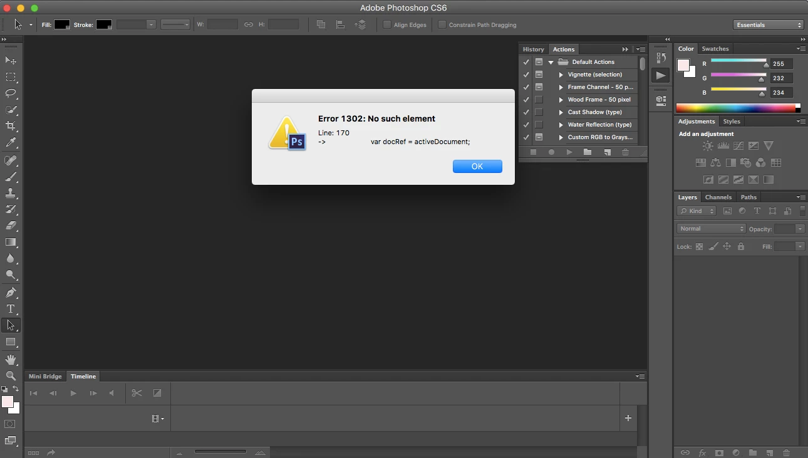Create a new layer in Layers panel
Screen dimensions: 808x458
pyautogui.click(x=770, y=452)
